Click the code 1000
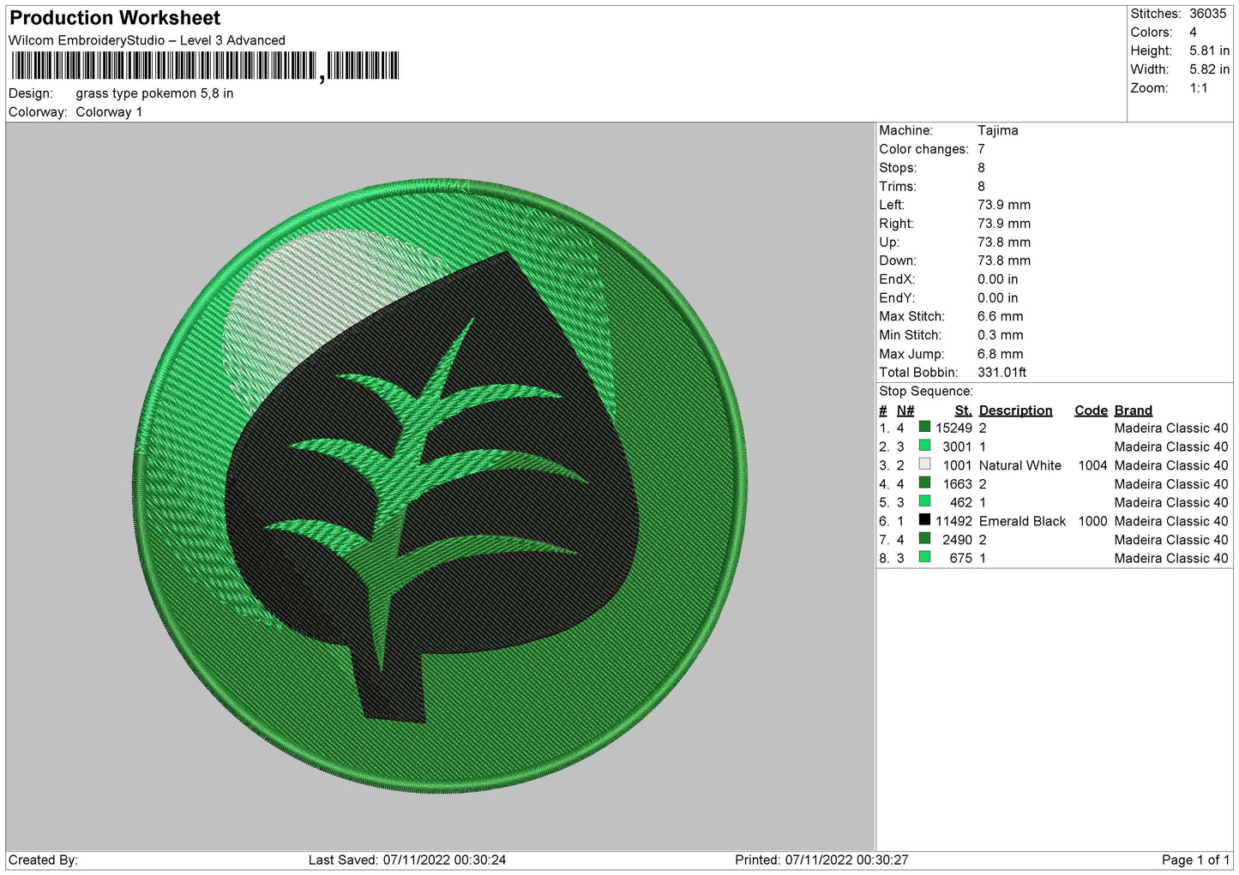This screenshot has width=1239, height=875. [1092, 521]
